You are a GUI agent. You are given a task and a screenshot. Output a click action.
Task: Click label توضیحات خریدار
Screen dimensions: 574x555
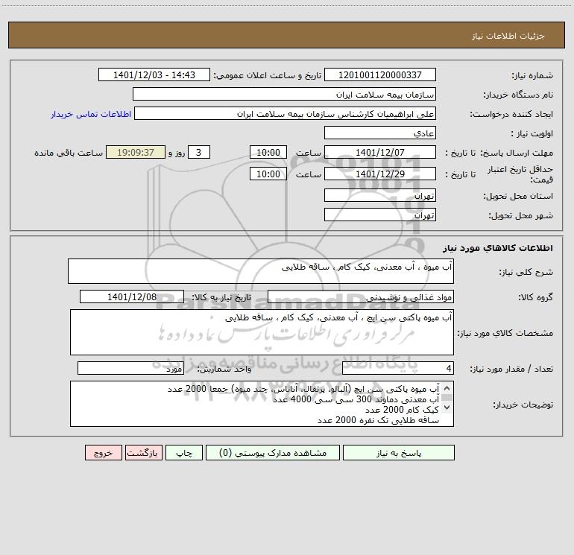point(523,405)
